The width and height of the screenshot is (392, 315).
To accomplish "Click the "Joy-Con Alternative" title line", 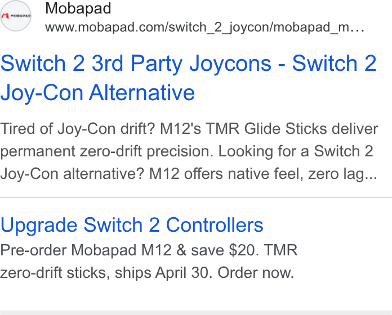I will [97, 93].
